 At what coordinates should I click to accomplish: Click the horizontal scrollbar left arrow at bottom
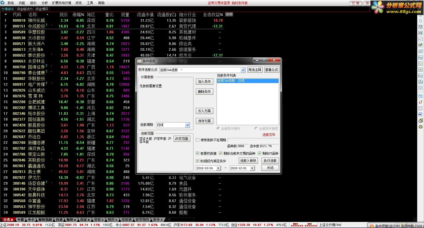click(x=168, y=220)
